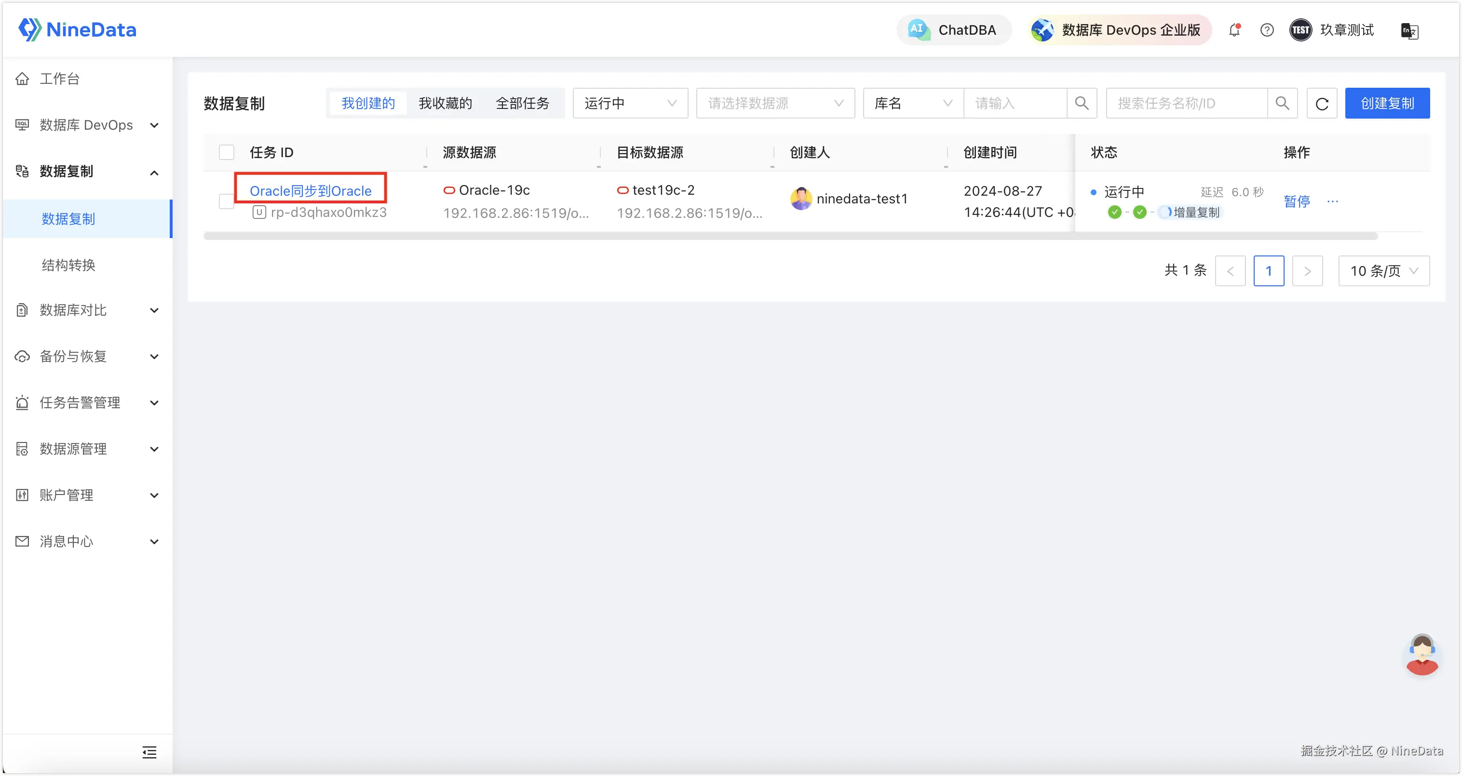Open more actions ellipsis for task
This screenshot has height=776, width=1462.
[1333, 201]
